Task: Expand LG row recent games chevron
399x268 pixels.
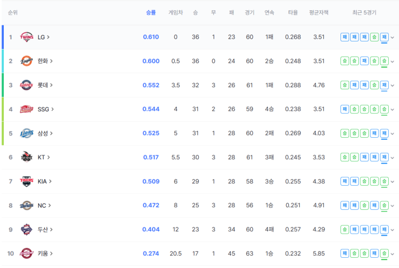Action: 393,38
